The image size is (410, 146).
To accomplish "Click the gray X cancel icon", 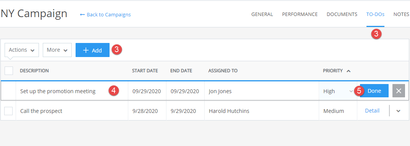I will pos(399,91).
